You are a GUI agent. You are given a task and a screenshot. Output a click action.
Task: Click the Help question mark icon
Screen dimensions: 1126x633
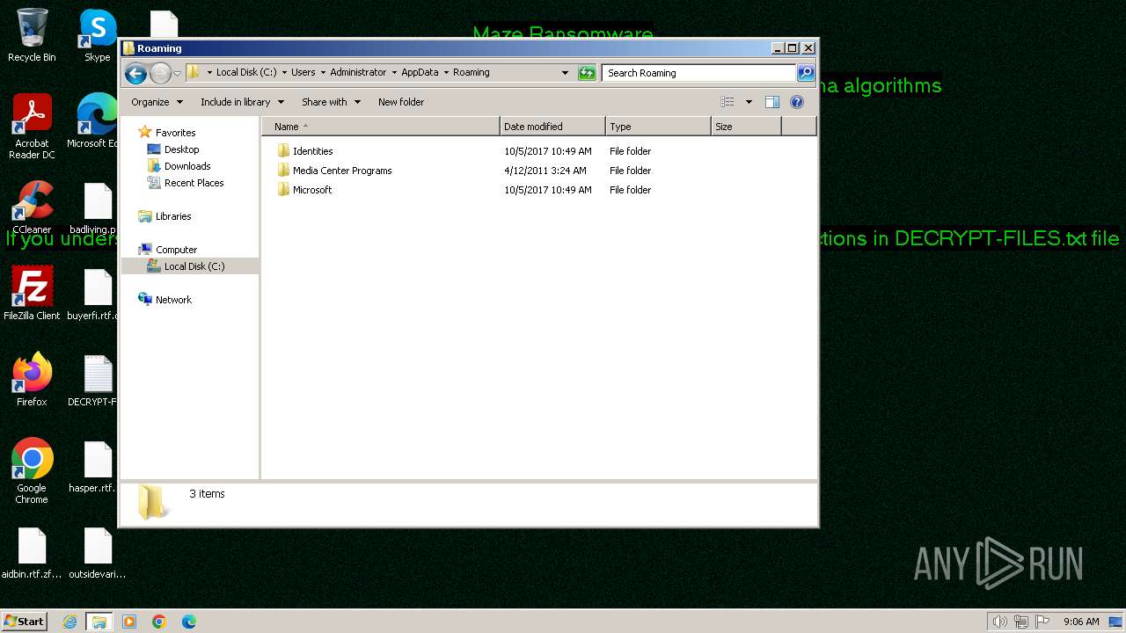pos(797,102)
